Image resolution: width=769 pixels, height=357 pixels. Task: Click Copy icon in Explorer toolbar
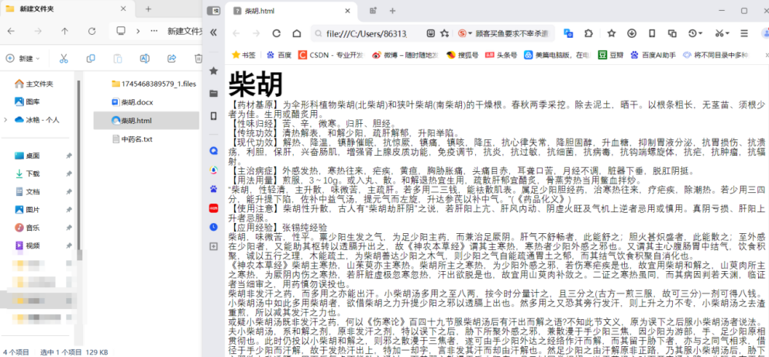pyautogui.click(x=91, y=58)
